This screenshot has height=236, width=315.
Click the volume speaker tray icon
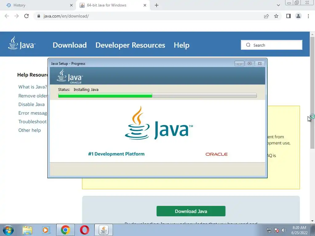(x=284, y=230)
